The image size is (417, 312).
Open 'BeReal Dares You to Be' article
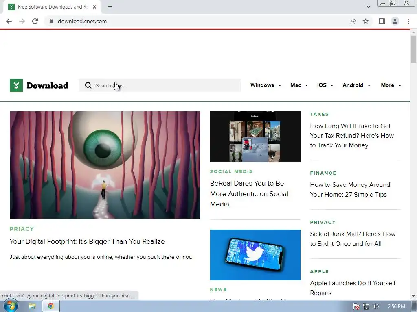tap(249, 194)
